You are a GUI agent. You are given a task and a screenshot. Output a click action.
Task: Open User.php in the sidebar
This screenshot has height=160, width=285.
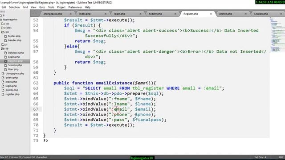click(13, 69)
